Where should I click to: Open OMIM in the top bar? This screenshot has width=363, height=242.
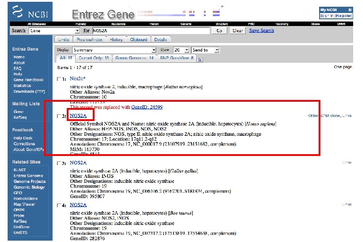(341, 24)
